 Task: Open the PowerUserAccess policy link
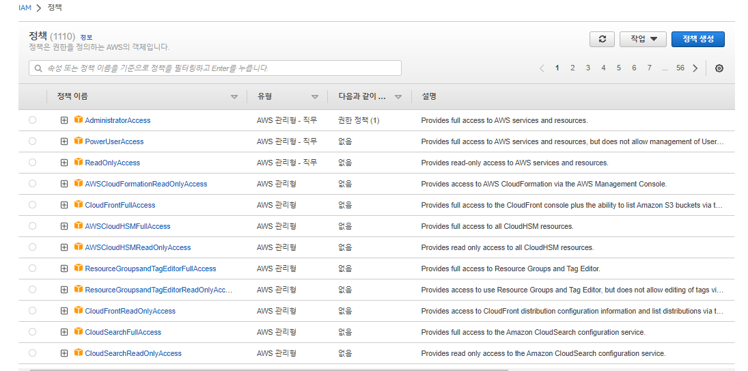point(114,141)
